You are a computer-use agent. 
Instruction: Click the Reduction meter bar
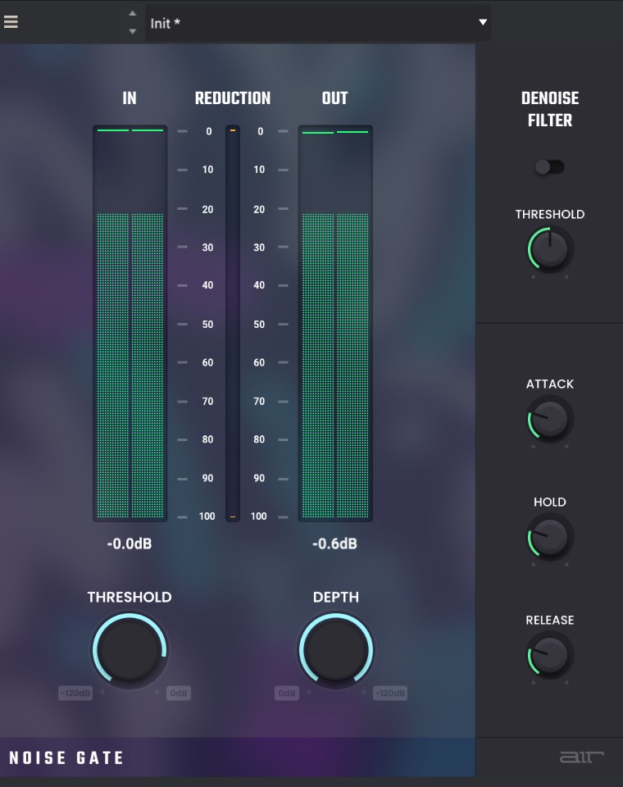click(x=233, y=324)
